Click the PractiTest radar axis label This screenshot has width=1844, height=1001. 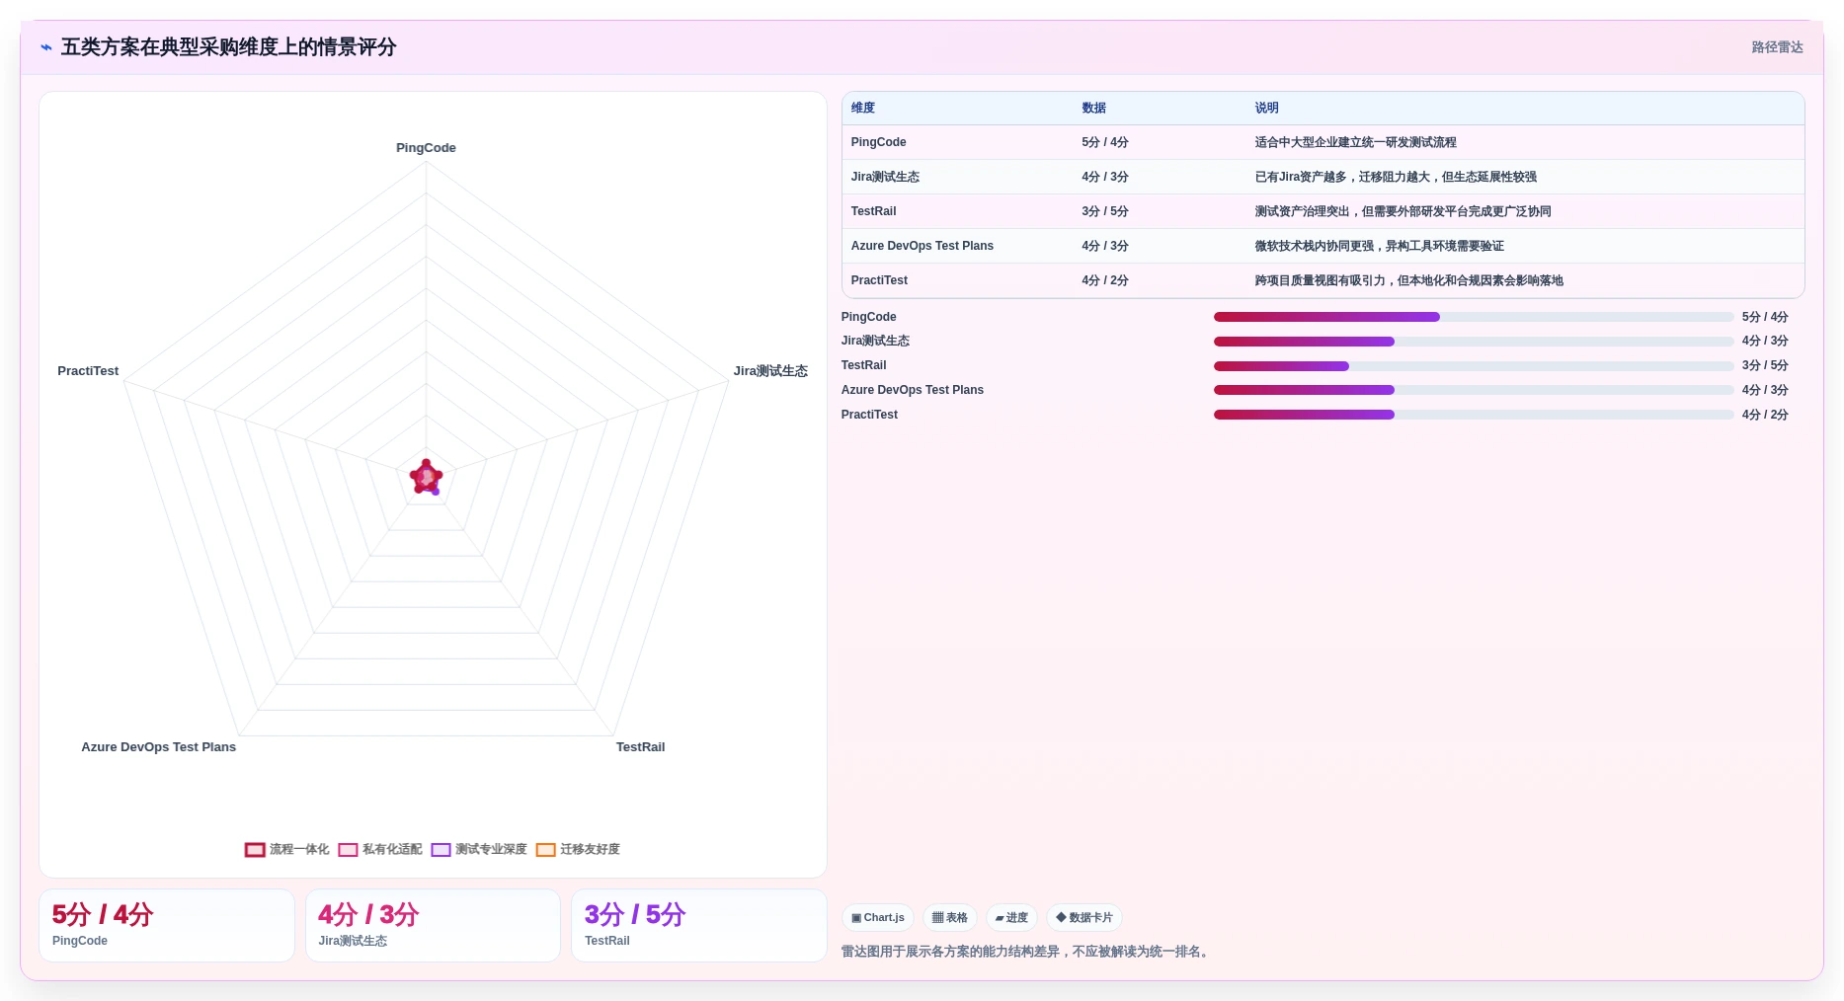pos(88,371)
